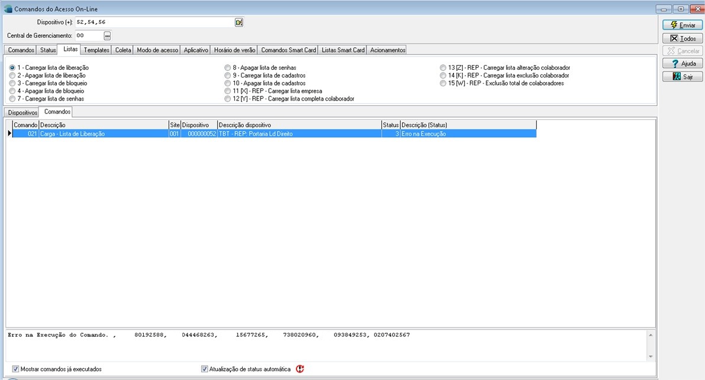Select '8 - Apagar lista de senhas' option
705x380 pixels.
(228, 68)
